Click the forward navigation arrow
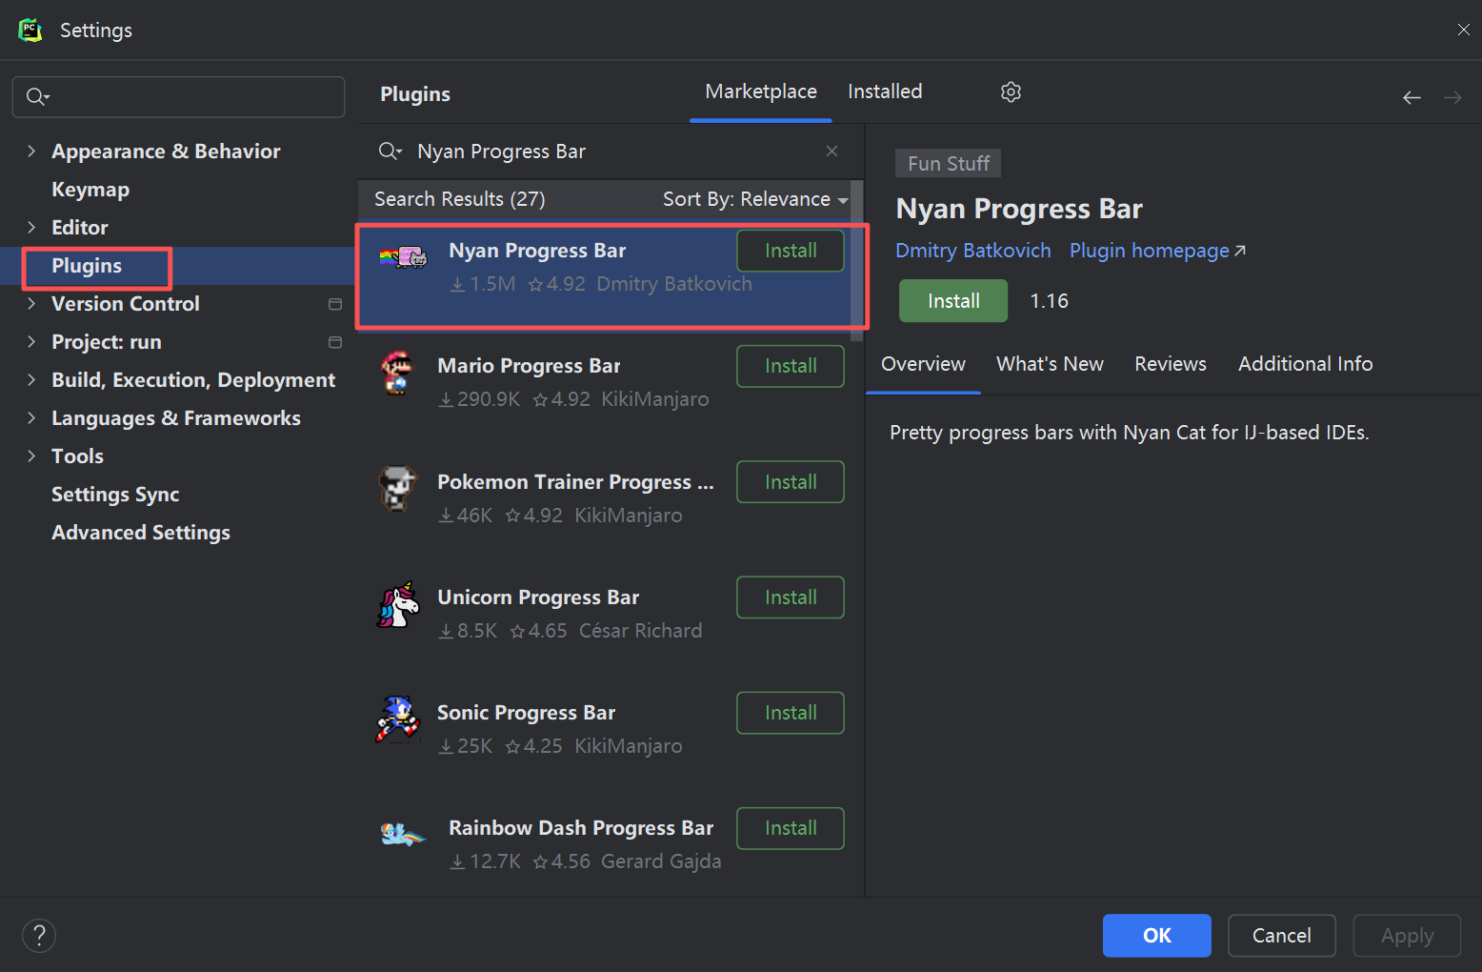Image resolution: width=1482 pixels, height=972 pixels. (x=1452, y=97)
